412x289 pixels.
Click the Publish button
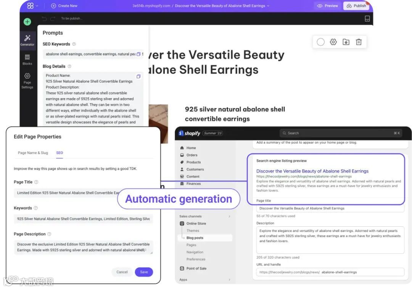pyautogui.click(x=356, y=6)
